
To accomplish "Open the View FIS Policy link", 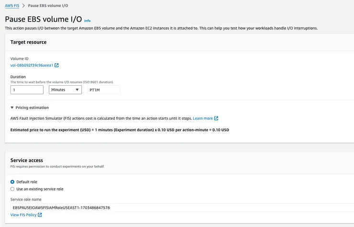I will [23, 215].
